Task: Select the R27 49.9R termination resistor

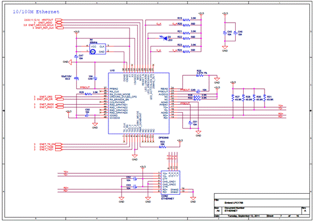Action: pyautogui.click(x=233, y=98)
